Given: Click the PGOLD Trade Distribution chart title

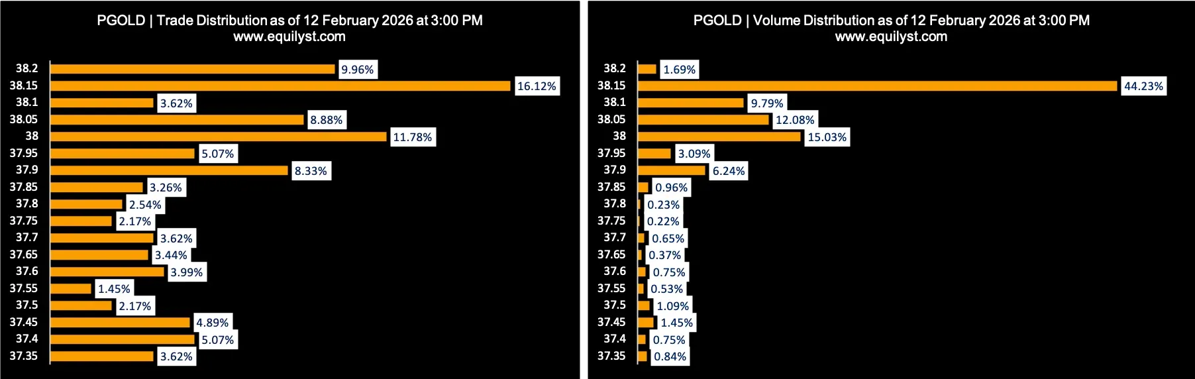Looking at the screenshot, I should (x=289, y=21).
